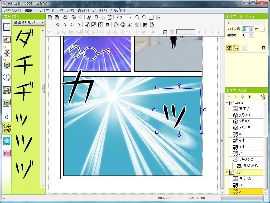Delete selection with toolbar trash icon
This screenshot has width=270, height=203.
109,17
